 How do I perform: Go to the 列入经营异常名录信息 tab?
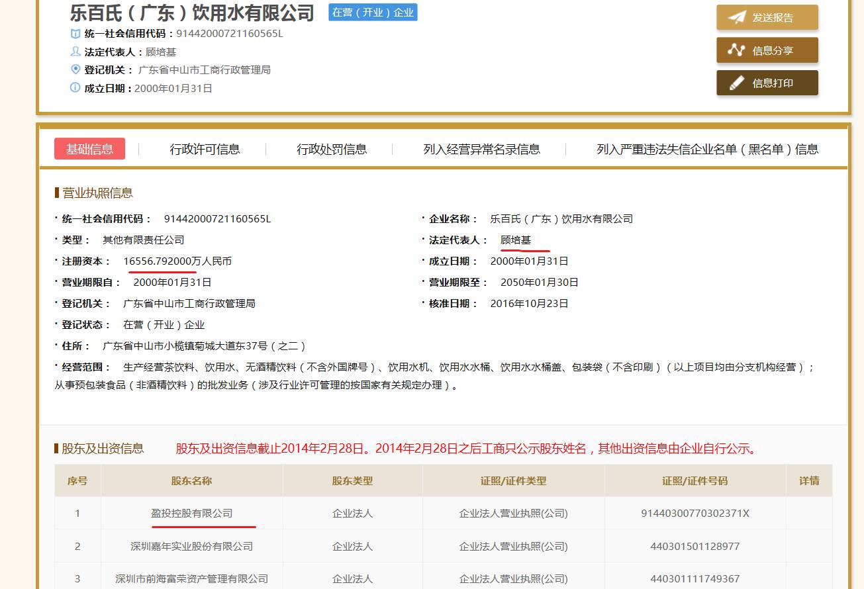coord(482,150)
